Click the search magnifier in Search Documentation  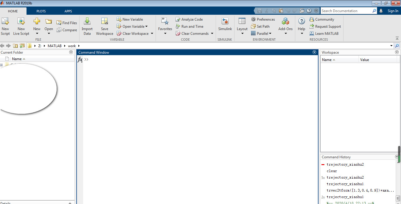[x=374, y=11]
